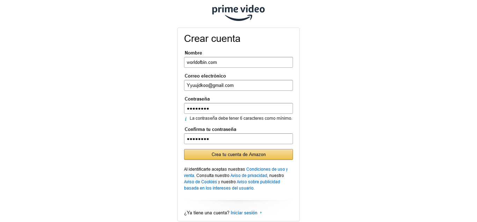Viewport: 477px width, 222px height.
Task: Click the Correo electrónico label
Action: pyautogui.click(x=205, y=76)
